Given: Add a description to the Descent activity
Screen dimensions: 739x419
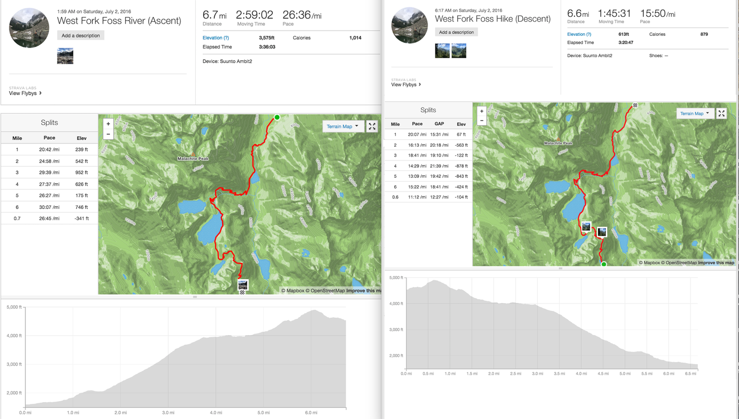Looking at the screenshot, I should coord(456,32).
